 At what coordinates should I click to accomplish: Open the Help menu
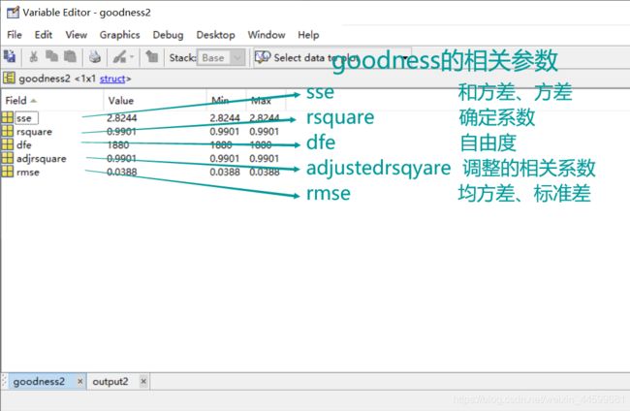(x=308, y=35)
